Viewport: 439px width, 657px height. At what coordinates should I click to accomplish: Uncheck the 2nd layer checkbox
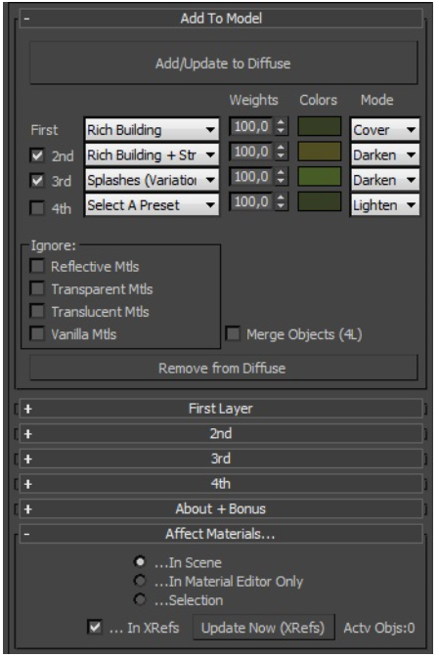37,155
